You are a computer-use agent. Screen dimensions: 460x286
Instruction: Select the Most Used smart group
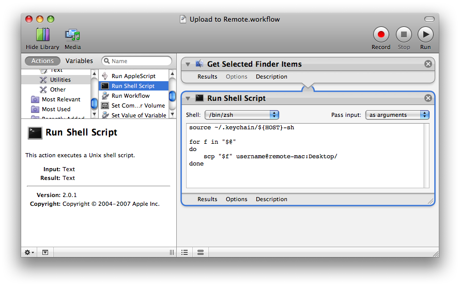56,109
